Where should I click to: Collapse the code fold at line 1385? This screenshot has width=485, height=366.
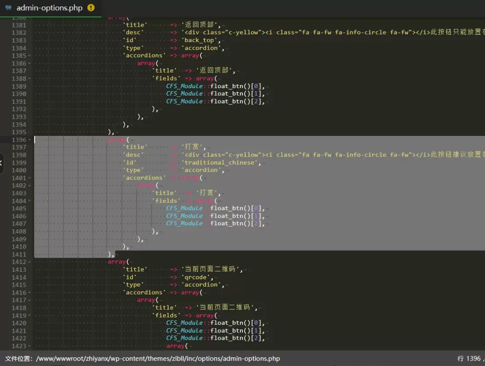click(x=29, y=56)
